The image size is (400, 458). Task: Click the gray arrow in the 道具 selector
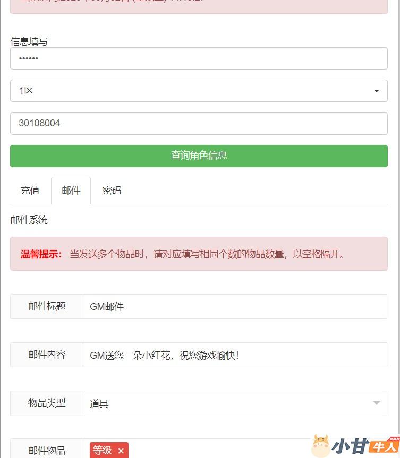point(377,403)
